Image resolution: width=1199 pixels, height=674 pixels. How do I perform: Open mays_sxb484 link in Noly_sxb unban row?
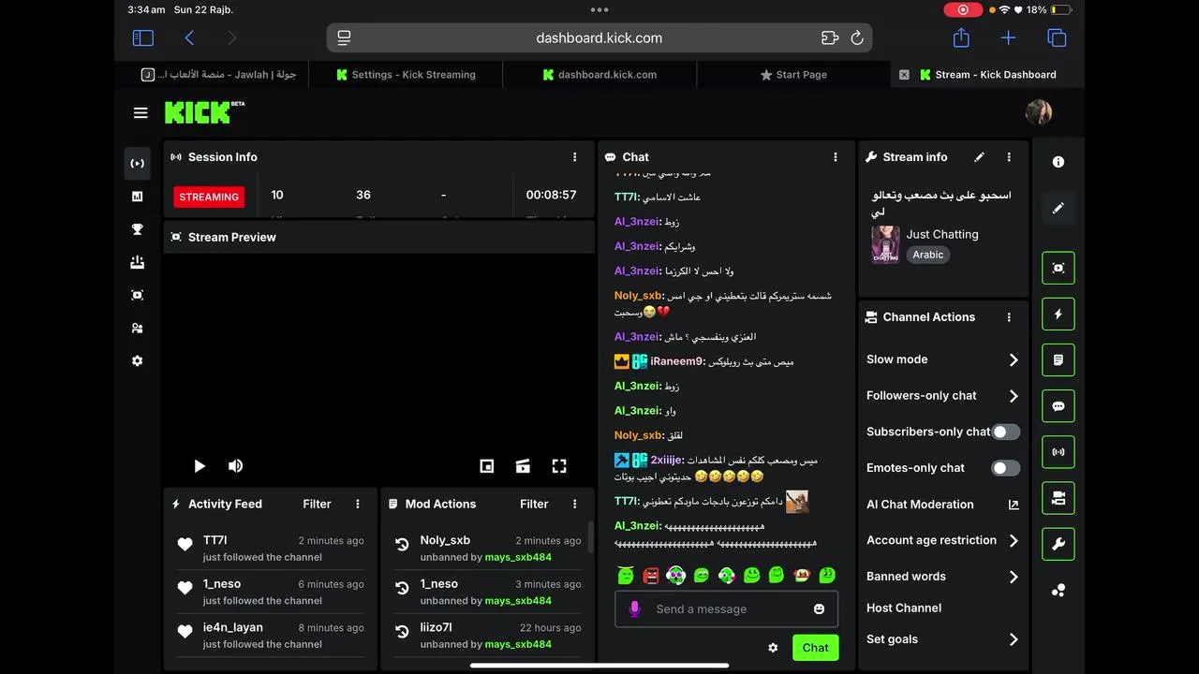[x=518, y=557]
